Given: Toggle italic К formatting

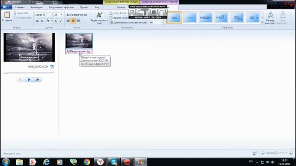Looking at the screenshot, I should coord(42,21).
